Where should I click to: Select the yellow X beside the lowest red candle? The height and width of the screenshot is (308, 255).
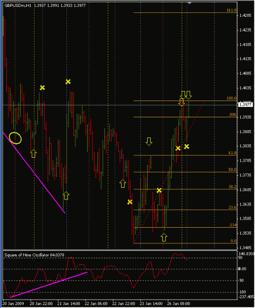pos(129,202)
